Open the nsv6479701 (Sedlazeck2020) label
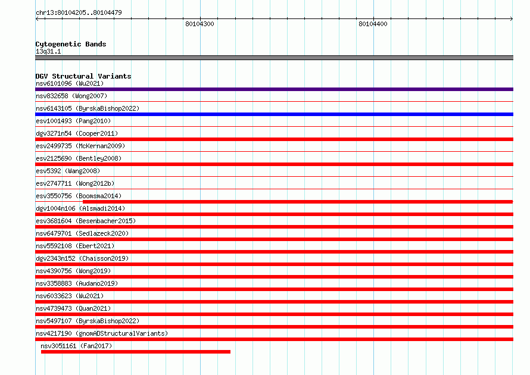This screenshot has width=530, height=375. (82, 233)
